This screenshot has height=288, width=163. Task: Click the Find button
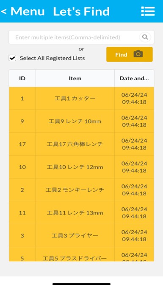tap(130, 54)
